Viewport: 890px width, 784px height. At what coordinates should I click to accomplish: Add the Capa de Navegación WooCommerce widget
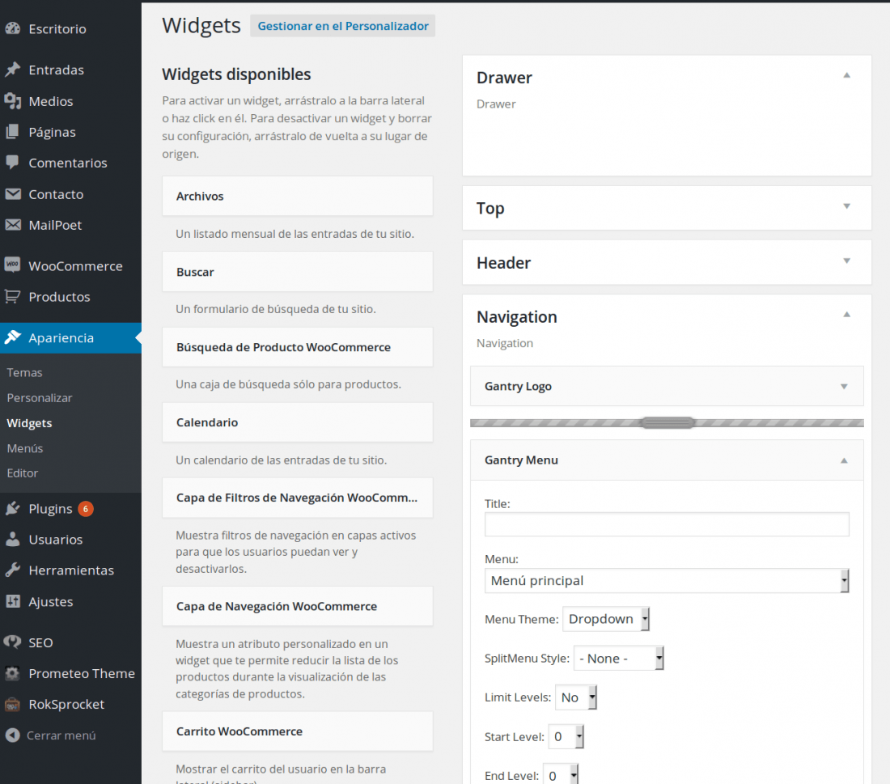298,606
